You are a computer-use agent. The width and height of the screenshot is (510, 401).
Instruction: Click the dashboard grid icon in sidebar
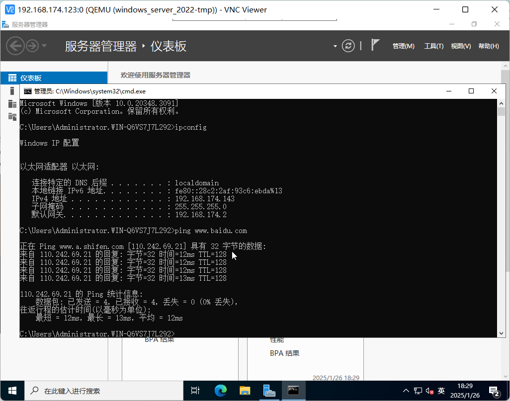pyautogui.click(x=12, y=78)
